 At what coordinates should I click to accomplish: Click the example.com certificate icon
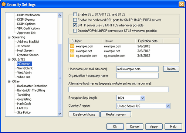click(x=72, y=46)
